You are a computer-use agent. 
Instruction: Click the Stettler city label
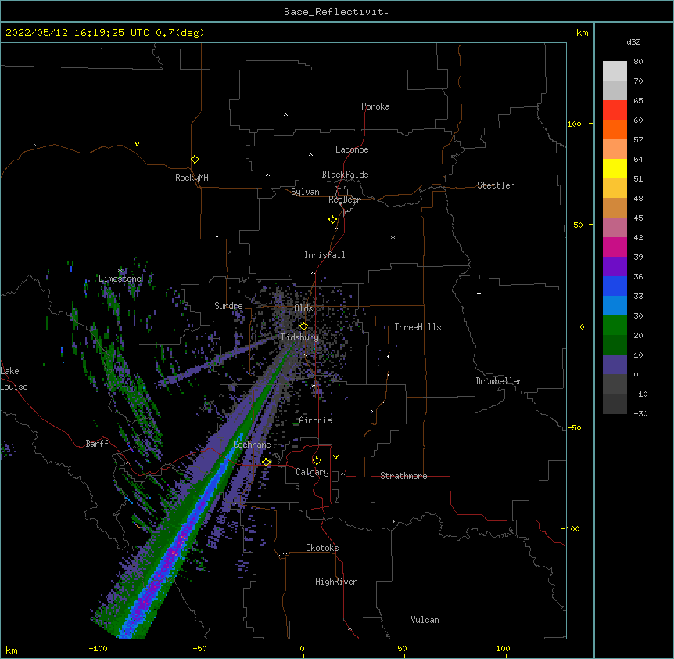click(x=496, y=185)
